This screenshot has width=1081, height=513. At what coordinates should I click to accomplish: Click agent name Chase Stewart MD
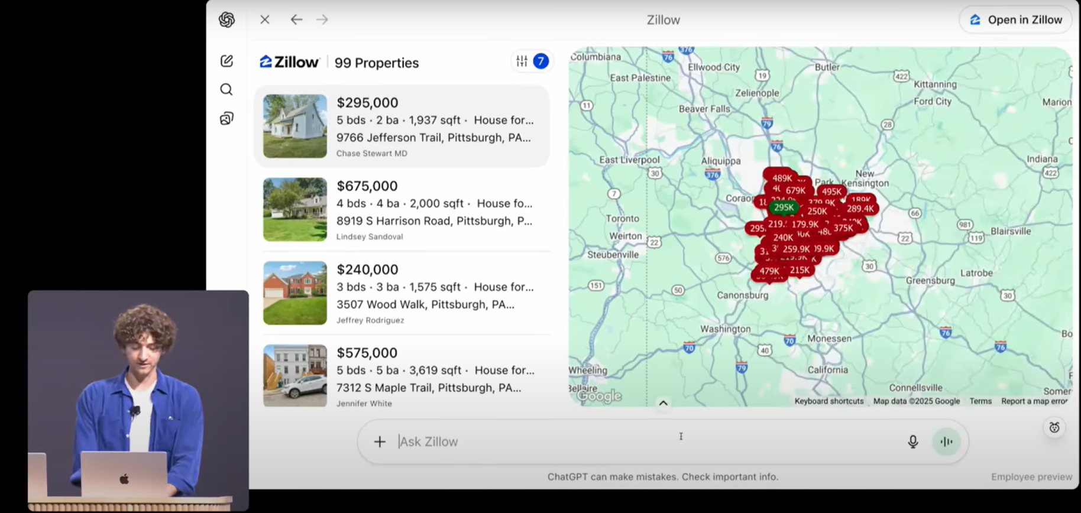pos(372,154)
